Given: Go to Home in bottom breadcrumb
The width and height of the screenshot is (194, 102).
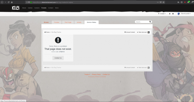Looking at the screenshot, I should coord(47,68).
